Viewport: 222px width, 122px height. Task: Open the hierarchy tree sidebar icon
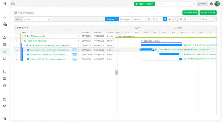point(5,38)
